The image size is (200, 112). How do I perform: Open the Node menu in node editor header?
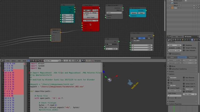pyautogui.click(x=24, y=61)
